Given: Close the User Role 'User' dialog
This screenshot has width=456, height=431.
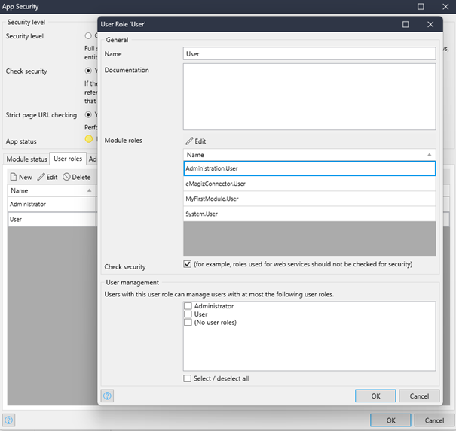Looking at the screenshot, I should pos(430,24).
